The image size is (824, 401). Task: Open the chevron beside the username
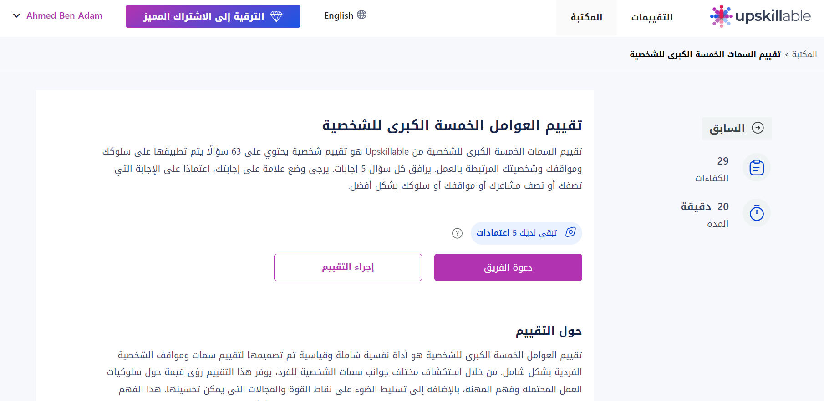coord(17,15)
